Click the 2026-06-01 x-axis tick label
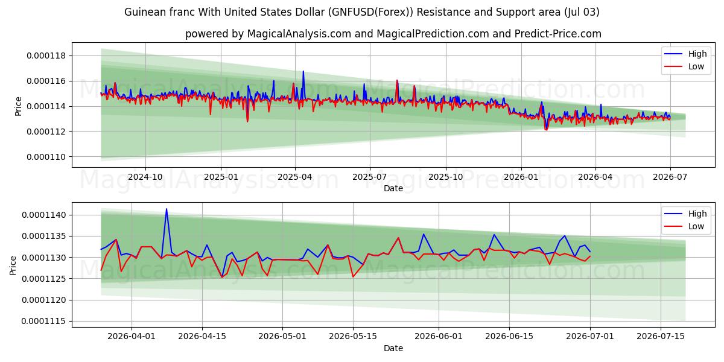 point(439,337)
